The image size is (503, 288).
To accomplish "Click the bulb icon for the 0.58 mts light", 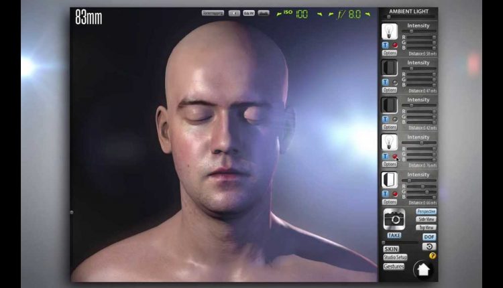I will click(x=390, y=31).
